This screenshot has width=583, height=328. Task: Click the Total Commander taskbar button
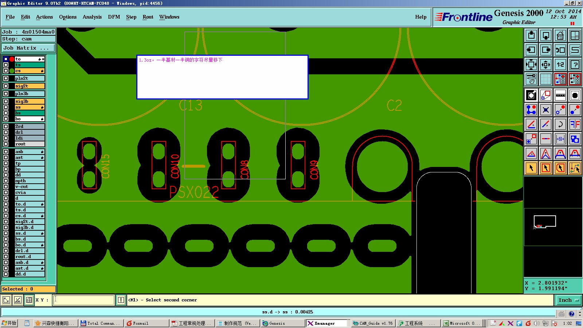(x=101, y=323)
